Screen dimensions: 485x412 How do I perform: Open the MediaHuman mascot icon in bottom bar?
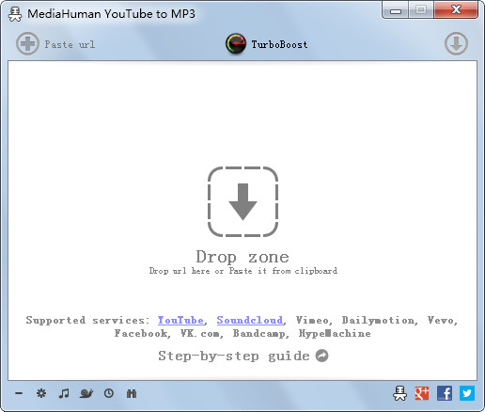(399, 393)
